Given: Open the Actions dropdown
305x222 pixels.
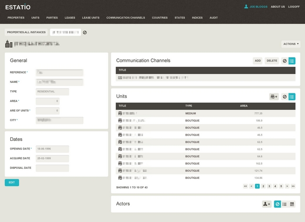Looking at the screenshot, I should click(291, 44).
